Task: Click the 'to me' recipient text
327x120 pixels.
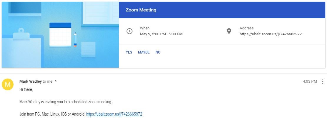Action: [48, 81]
